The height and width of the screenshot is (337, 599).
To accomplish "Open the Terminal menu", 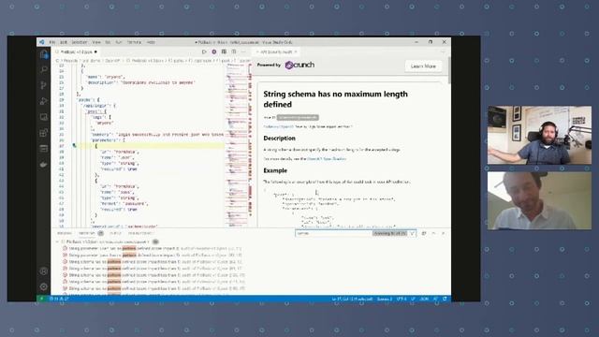I will pyautogui.click(x=134, y=42).
